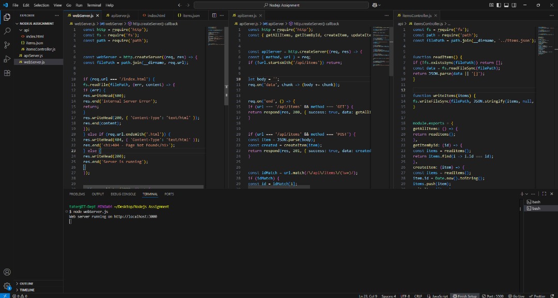This screenshot has width=558, height=298.
Task: Open more actions for itemsController.js editor group
Action: click(551, 15)
